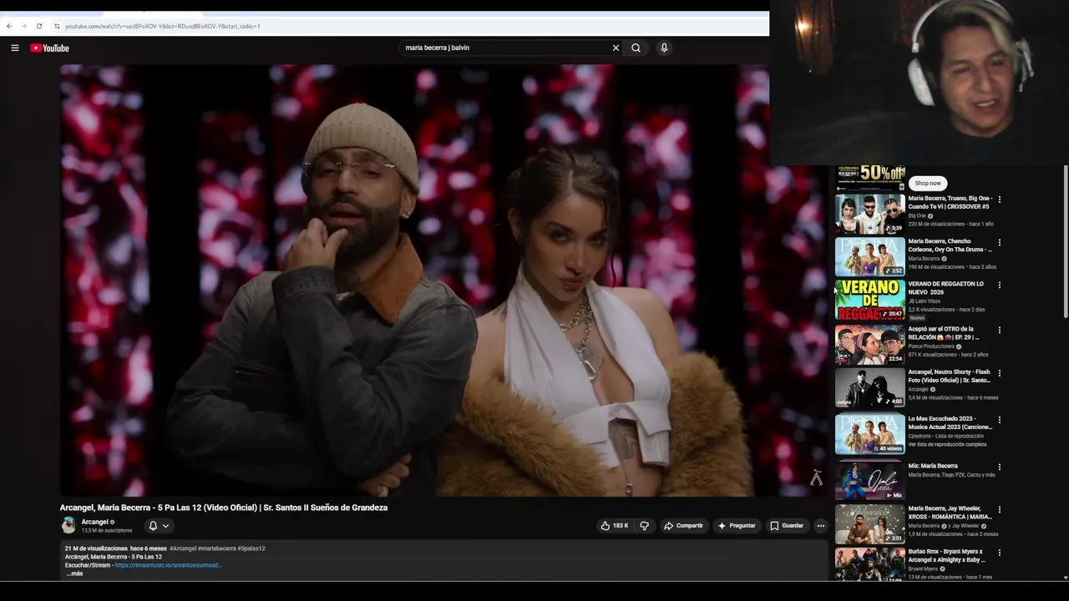
Task: Open Acepté ser el OTRO thumbnail
Action: [870, 345]
